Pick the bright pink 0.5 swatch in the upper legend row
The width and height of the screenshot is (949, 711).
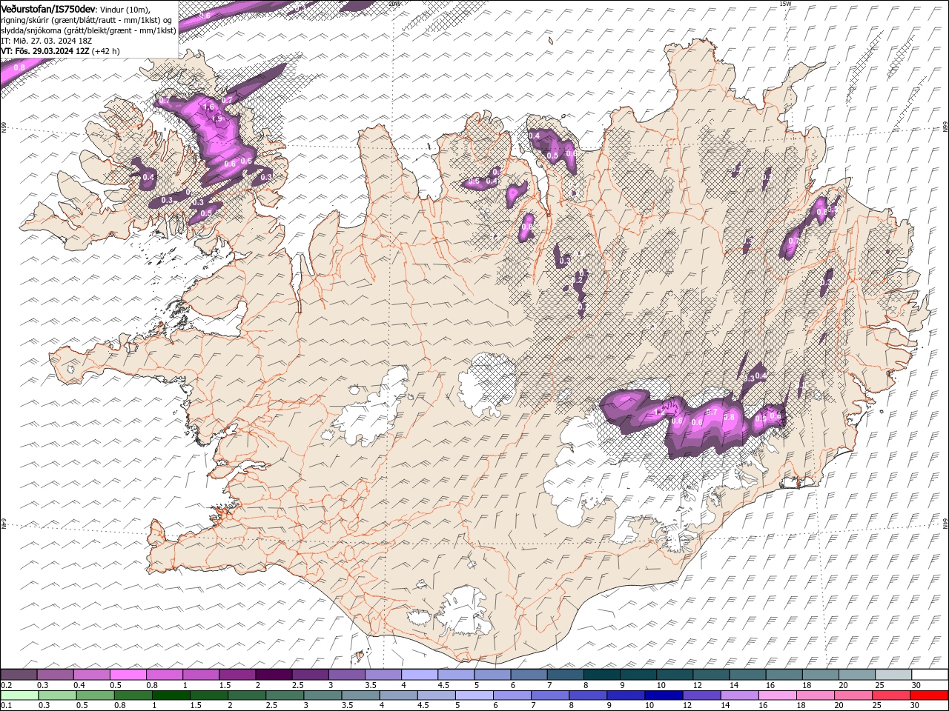pyautogui.click(x=128, y=675)
